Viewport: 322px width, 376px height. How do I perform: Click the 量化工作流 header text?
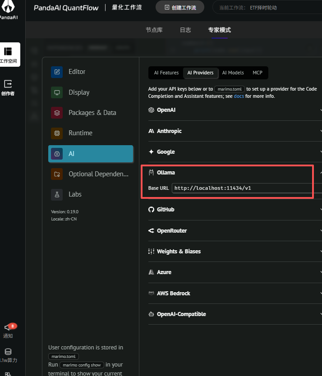tap(127, 7)
